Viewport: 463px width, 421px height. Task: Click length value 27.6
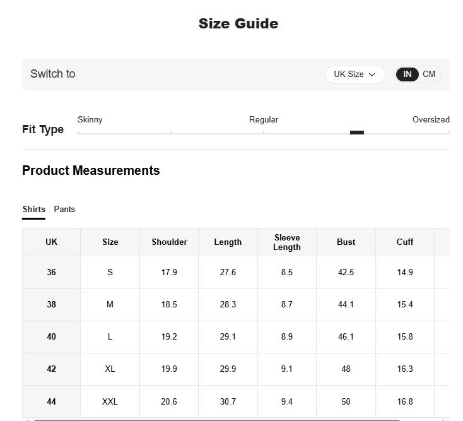228,272
